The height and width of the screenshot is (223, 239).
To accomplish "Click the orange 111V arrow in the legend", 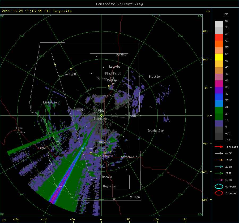I will tap(219, 160).
